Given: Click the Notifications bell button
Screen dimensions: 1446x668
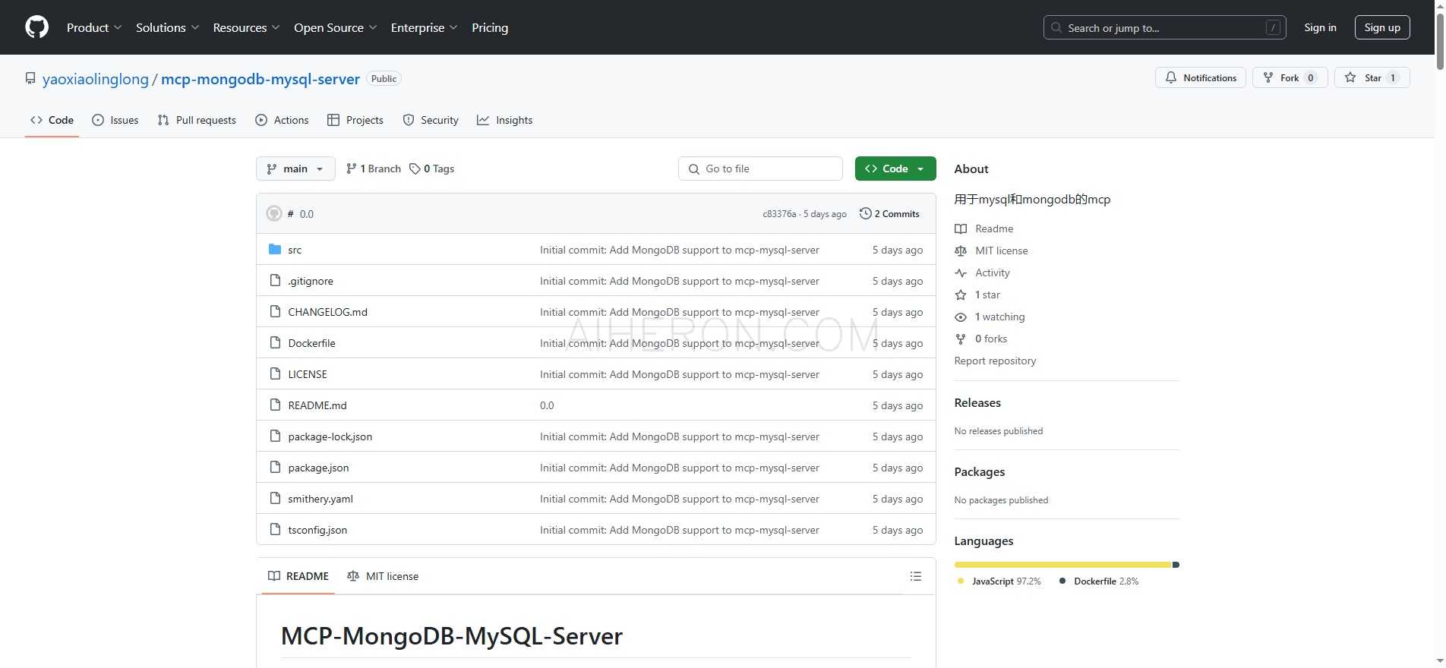Looking at the screenshot, I should click(1200, 77).
